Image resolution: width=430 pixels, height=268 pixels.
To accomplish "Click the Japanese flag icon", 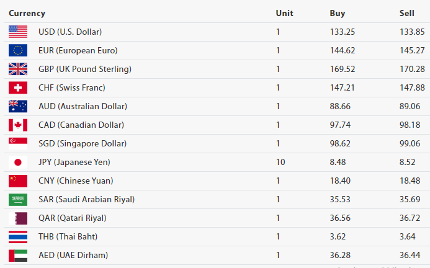I will click(x=18, y=162).
